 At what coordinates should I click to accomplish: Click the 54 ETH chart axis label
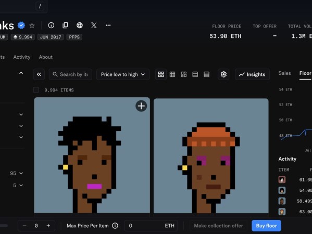(285, 89)
